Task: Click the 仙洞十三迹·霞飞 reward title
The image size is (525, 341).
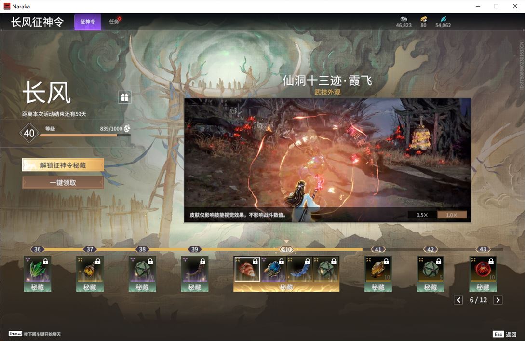Action: (x=327, y=81)
